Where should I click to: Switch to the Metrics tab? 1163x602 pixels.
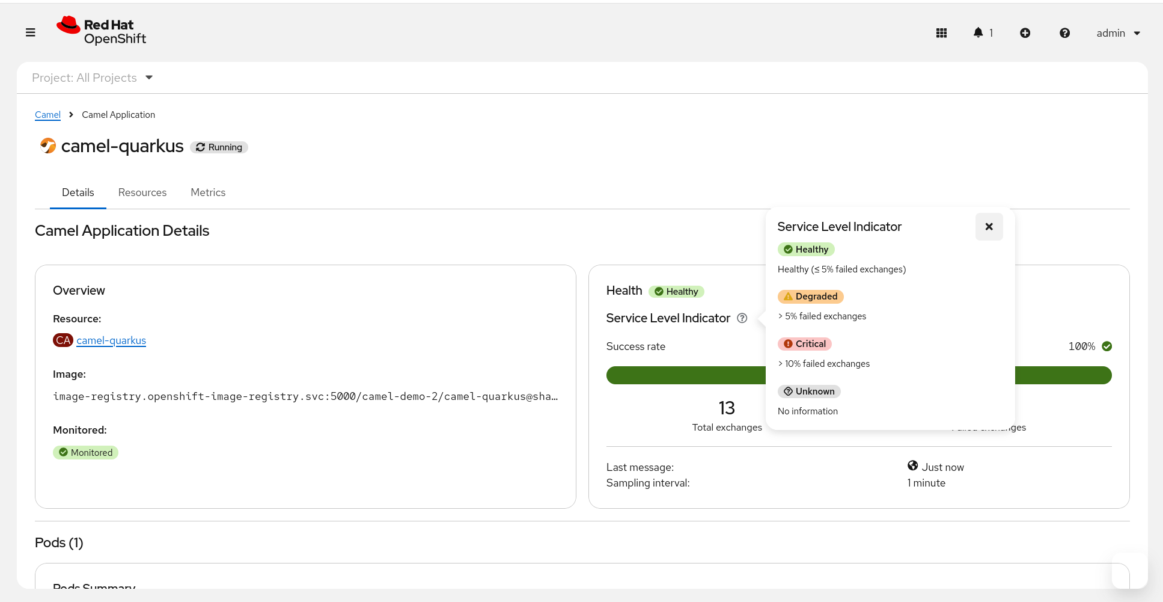(208, 192)
